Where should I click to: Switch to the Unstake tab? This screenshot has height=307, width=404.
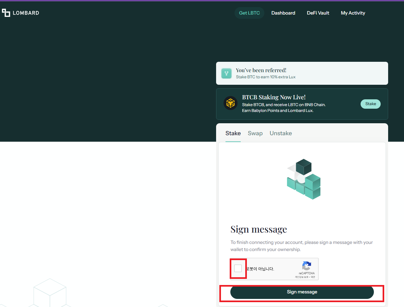[281, 133]
